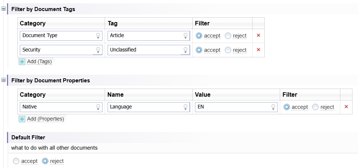Image resolution: width=358 pixels, height=168 pixels.
Task: Click plus icon beside Add (Tags)
Action: pos(22,62)
